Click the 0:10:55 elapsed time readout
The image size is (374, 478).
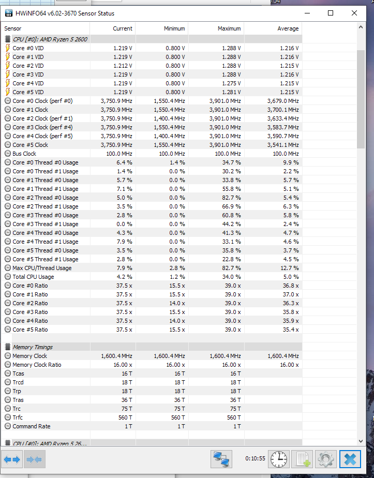point(255,458)
